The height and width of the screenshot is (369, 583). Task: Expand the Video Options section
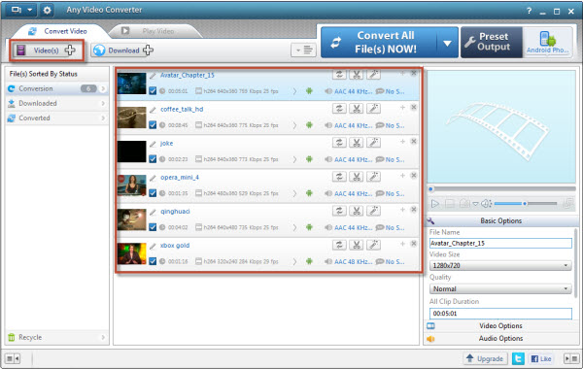500,326
